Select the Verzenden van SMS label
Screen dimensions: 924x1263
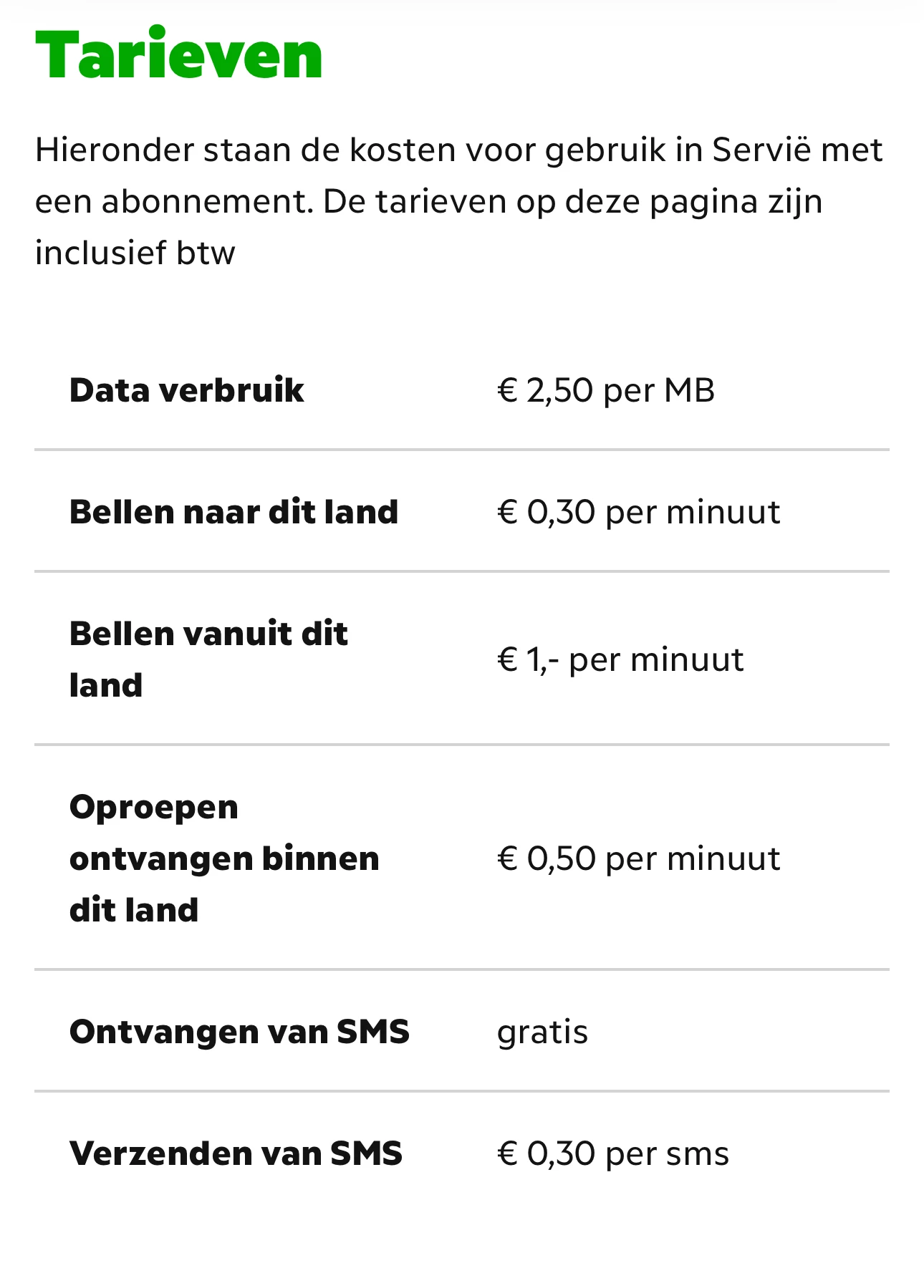tap(236, 1153)
